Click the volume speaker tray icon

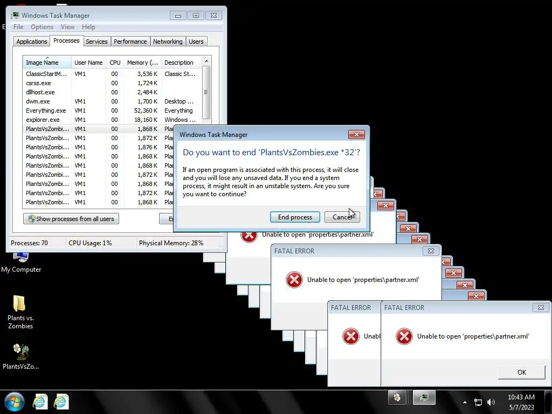491,402
